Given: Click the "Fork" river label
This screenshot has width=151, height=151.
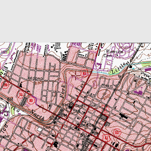Looking at the screenshot, I should (x=63, y=91).
